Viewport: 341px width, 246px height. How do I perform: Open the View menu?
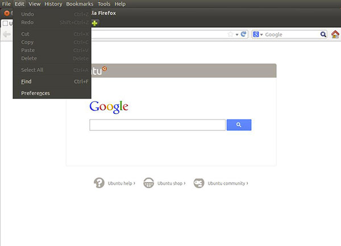coord(34,4)
